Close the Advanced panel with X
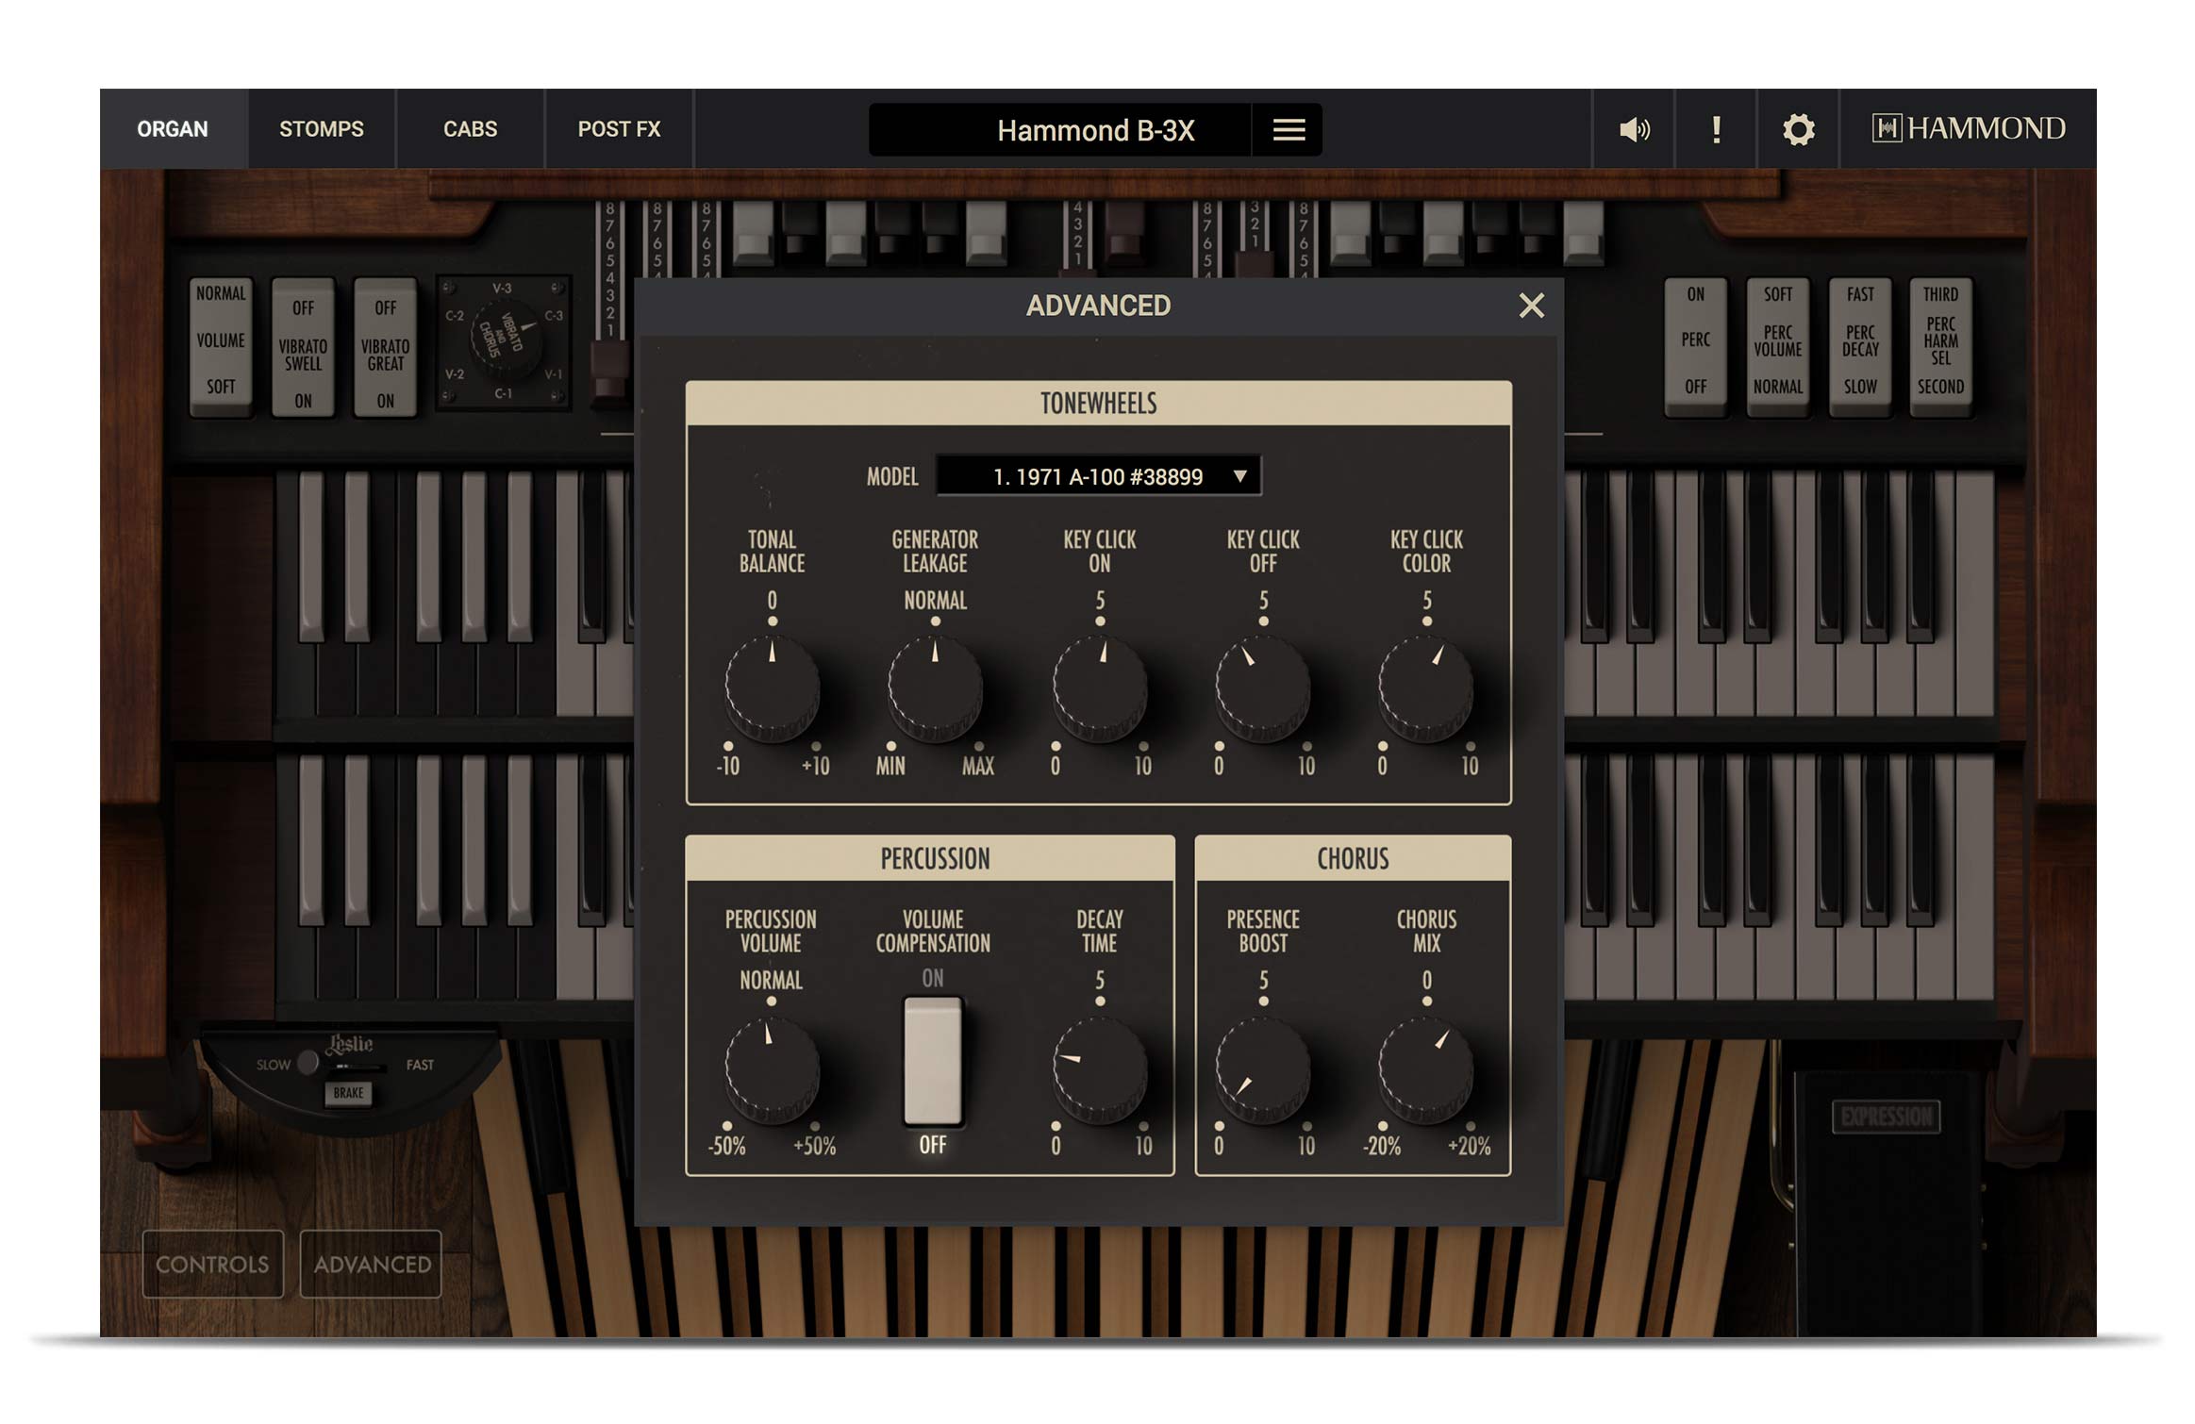The image size is (2195, 1424). coord(1531,306)
